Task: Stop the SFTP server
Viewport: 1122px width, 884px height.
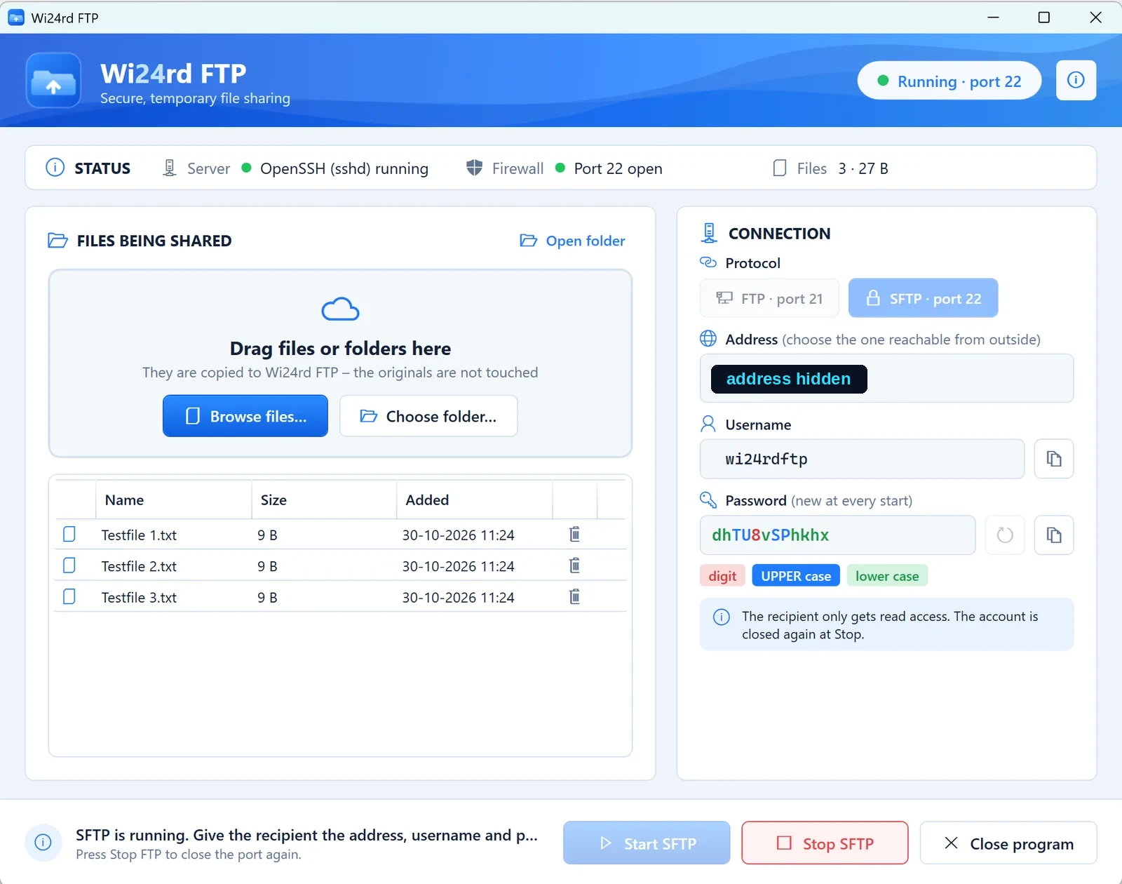Action: click(825, 843)
